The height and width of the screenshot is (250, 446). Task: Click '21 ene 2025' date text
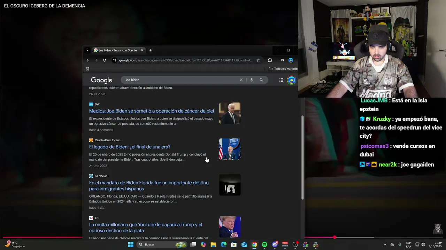[98, 166]
